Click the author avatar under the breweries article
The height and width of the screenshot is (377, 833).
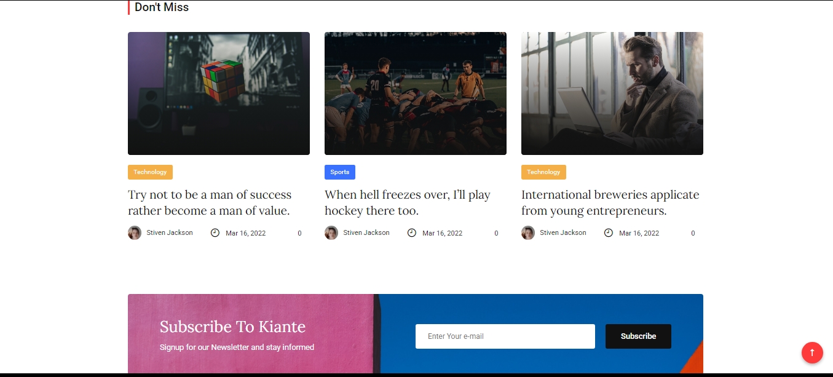(x=528, y=233)
